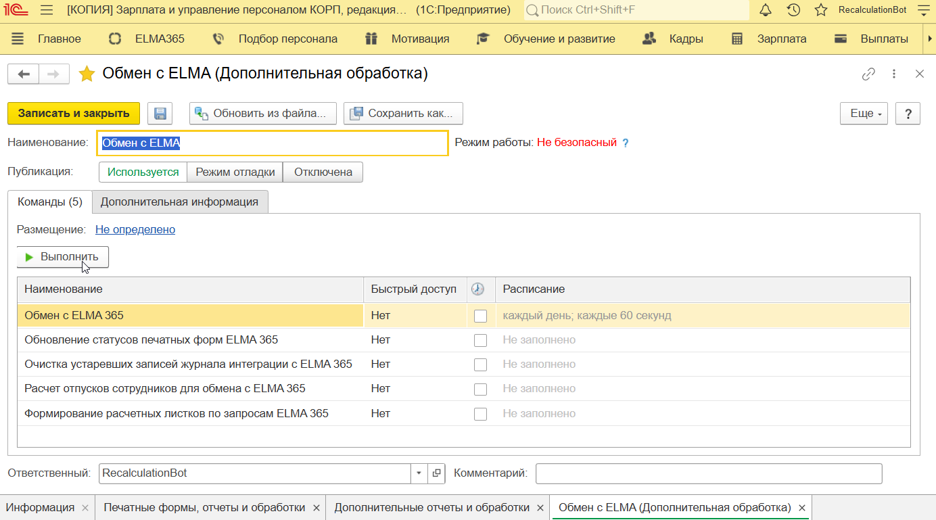Open the Режим работы help question mark
Screen dimensions: 936x520
(626, 143)
